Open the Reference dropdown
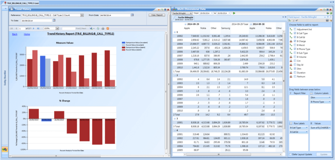Screen dimensions: 335x160 (x=82, y=15)
